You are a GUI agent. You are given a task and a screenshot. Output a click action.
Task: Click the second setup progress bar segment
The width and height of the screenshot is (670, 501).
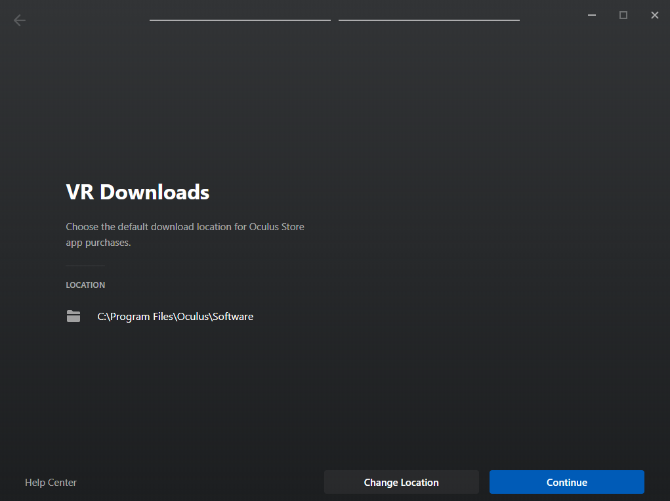pos(429,20)
